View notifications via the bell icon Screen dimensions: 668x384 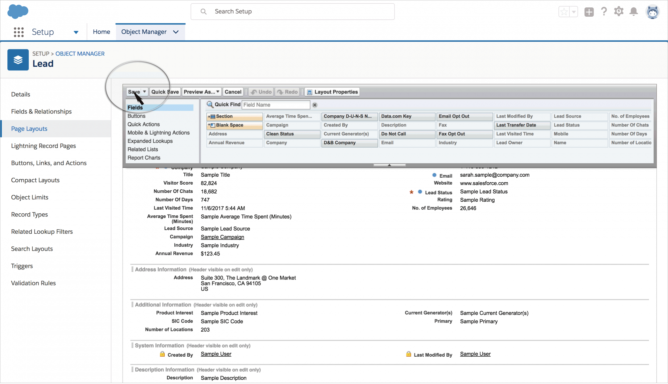click(634, 12)
